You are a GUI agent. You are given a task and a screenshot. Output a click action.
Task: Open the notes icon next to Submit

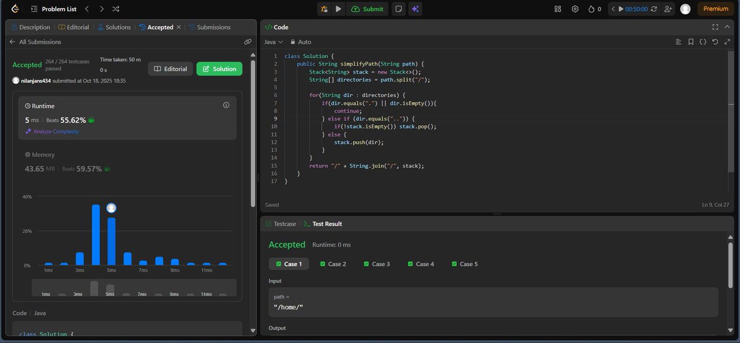399,9
